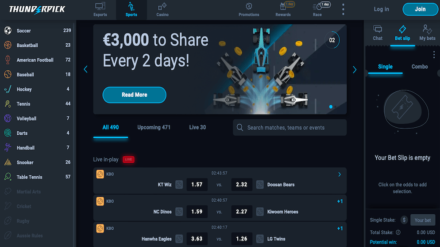Screen dimensions: 440x247
Task: Select the Soccer ball icon in sidebar
Action: [8, 30]
